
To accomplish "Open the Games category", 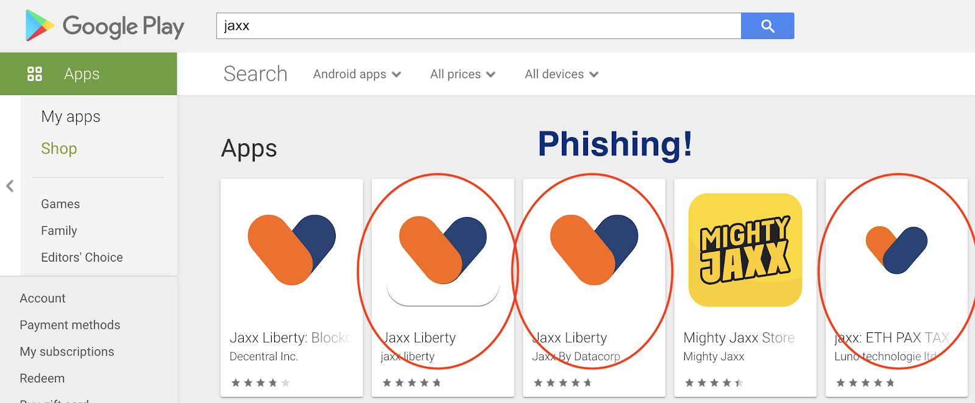I will point(60,204).
